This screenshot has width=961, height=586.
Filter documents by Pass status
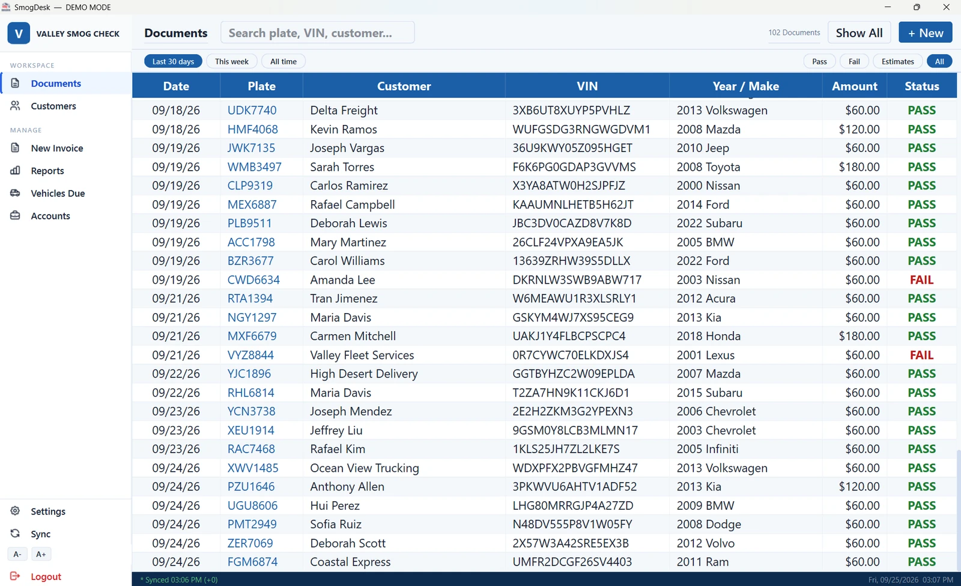click(819, 61)
